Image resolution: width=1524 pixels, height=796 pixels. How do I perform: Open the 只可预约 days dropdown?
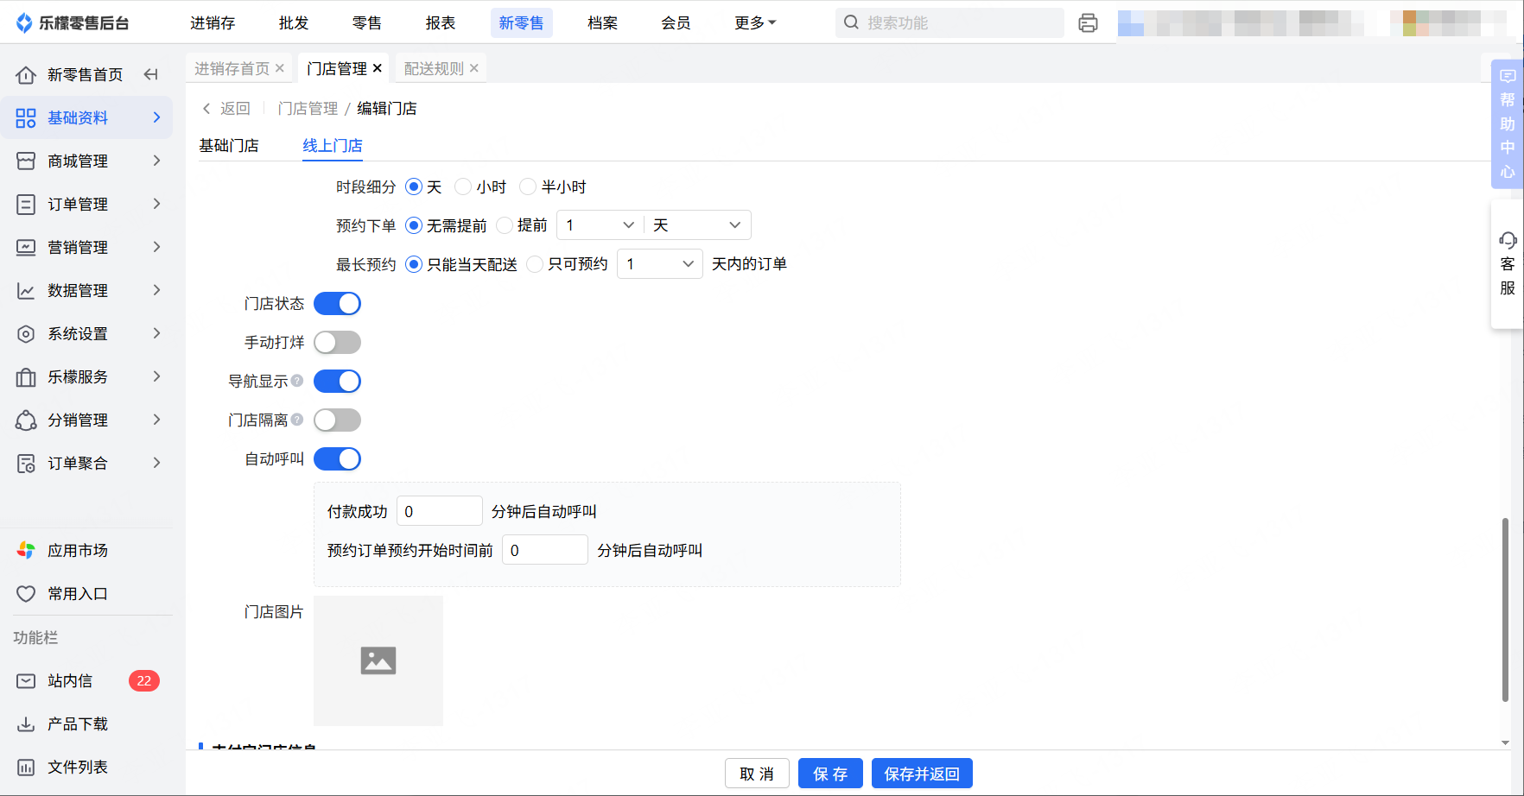(659, 264)
